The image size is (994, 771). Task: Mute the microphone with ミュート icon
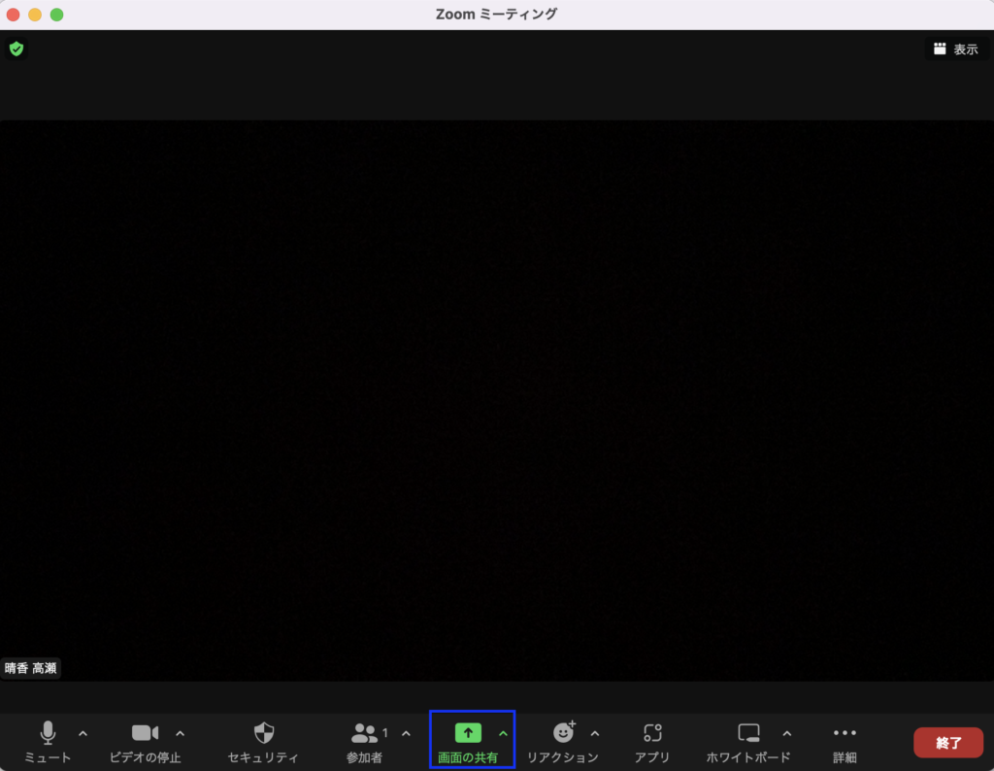click(48, 734)
